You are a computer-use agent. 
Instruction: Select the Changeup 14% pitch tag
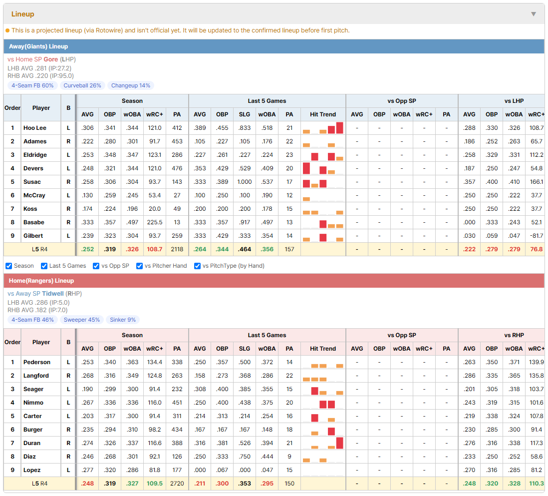131,86
